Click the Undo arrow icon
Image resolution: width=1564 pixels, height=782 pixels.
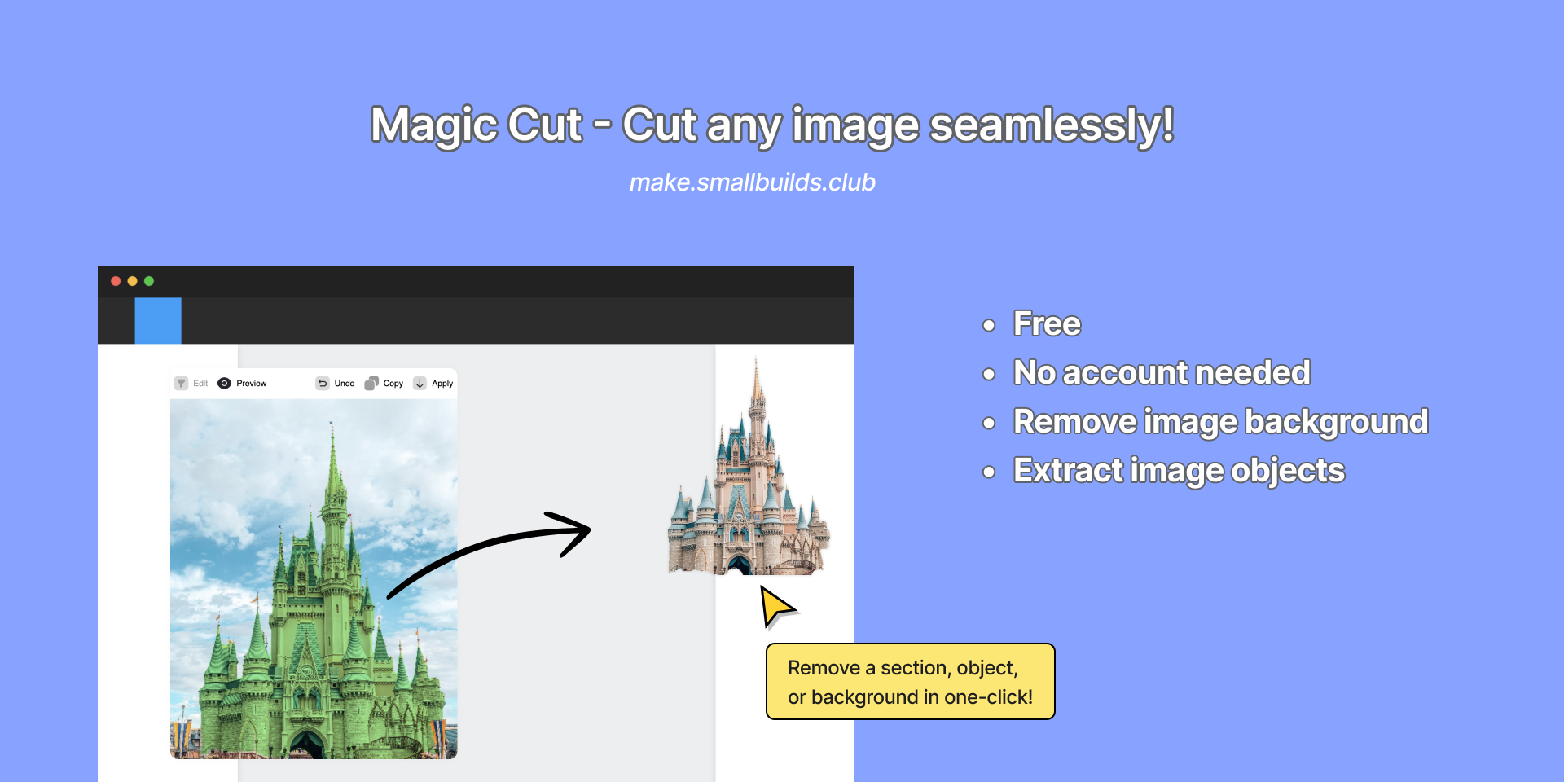click(323, 384)
